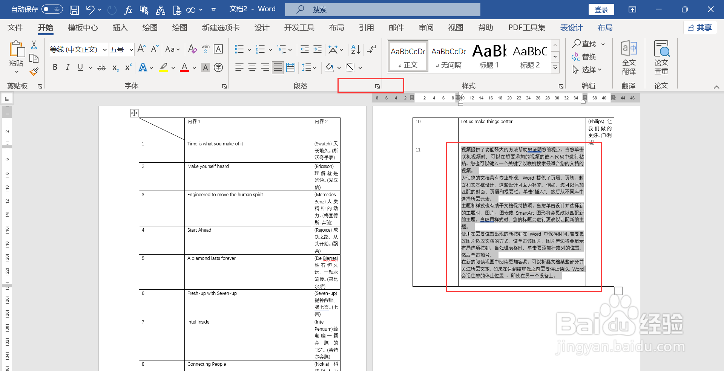Click paragraph shading paint bucket
This screenshot has height=371, width=724.
[329, 68]
